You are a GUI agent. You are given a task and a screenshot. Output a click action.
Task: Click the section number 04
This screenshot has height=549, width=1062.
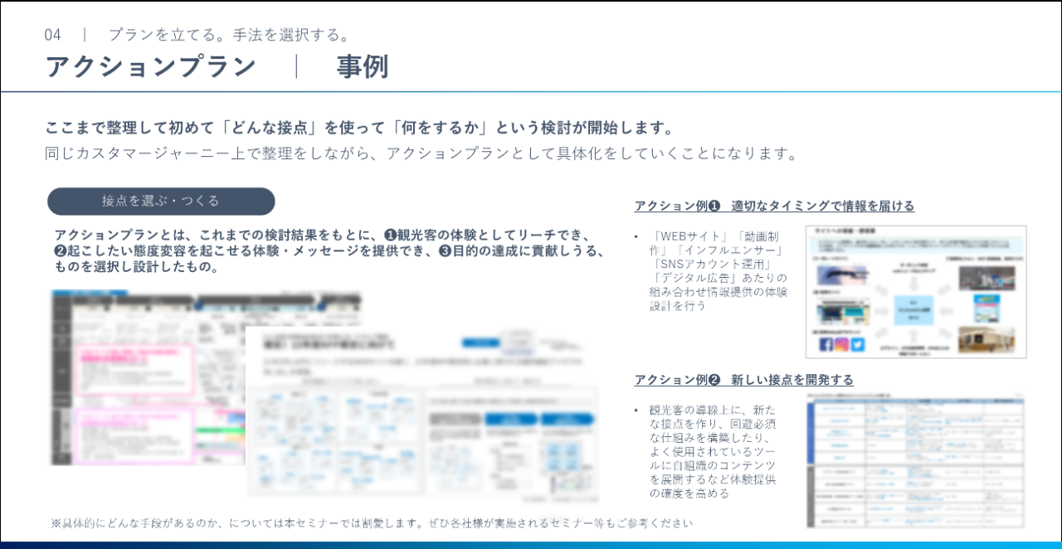point(53,35)
